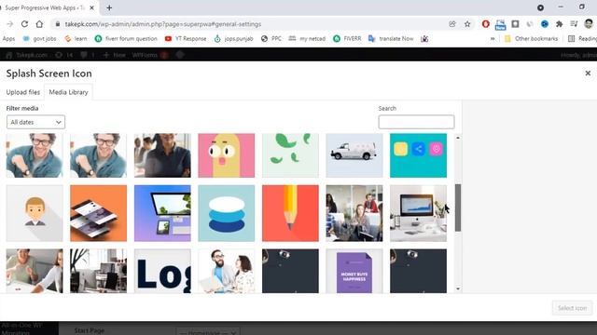597x335 pixels.
Task: Bookmark this page with the star icon
Action: [x=467, y=24]
